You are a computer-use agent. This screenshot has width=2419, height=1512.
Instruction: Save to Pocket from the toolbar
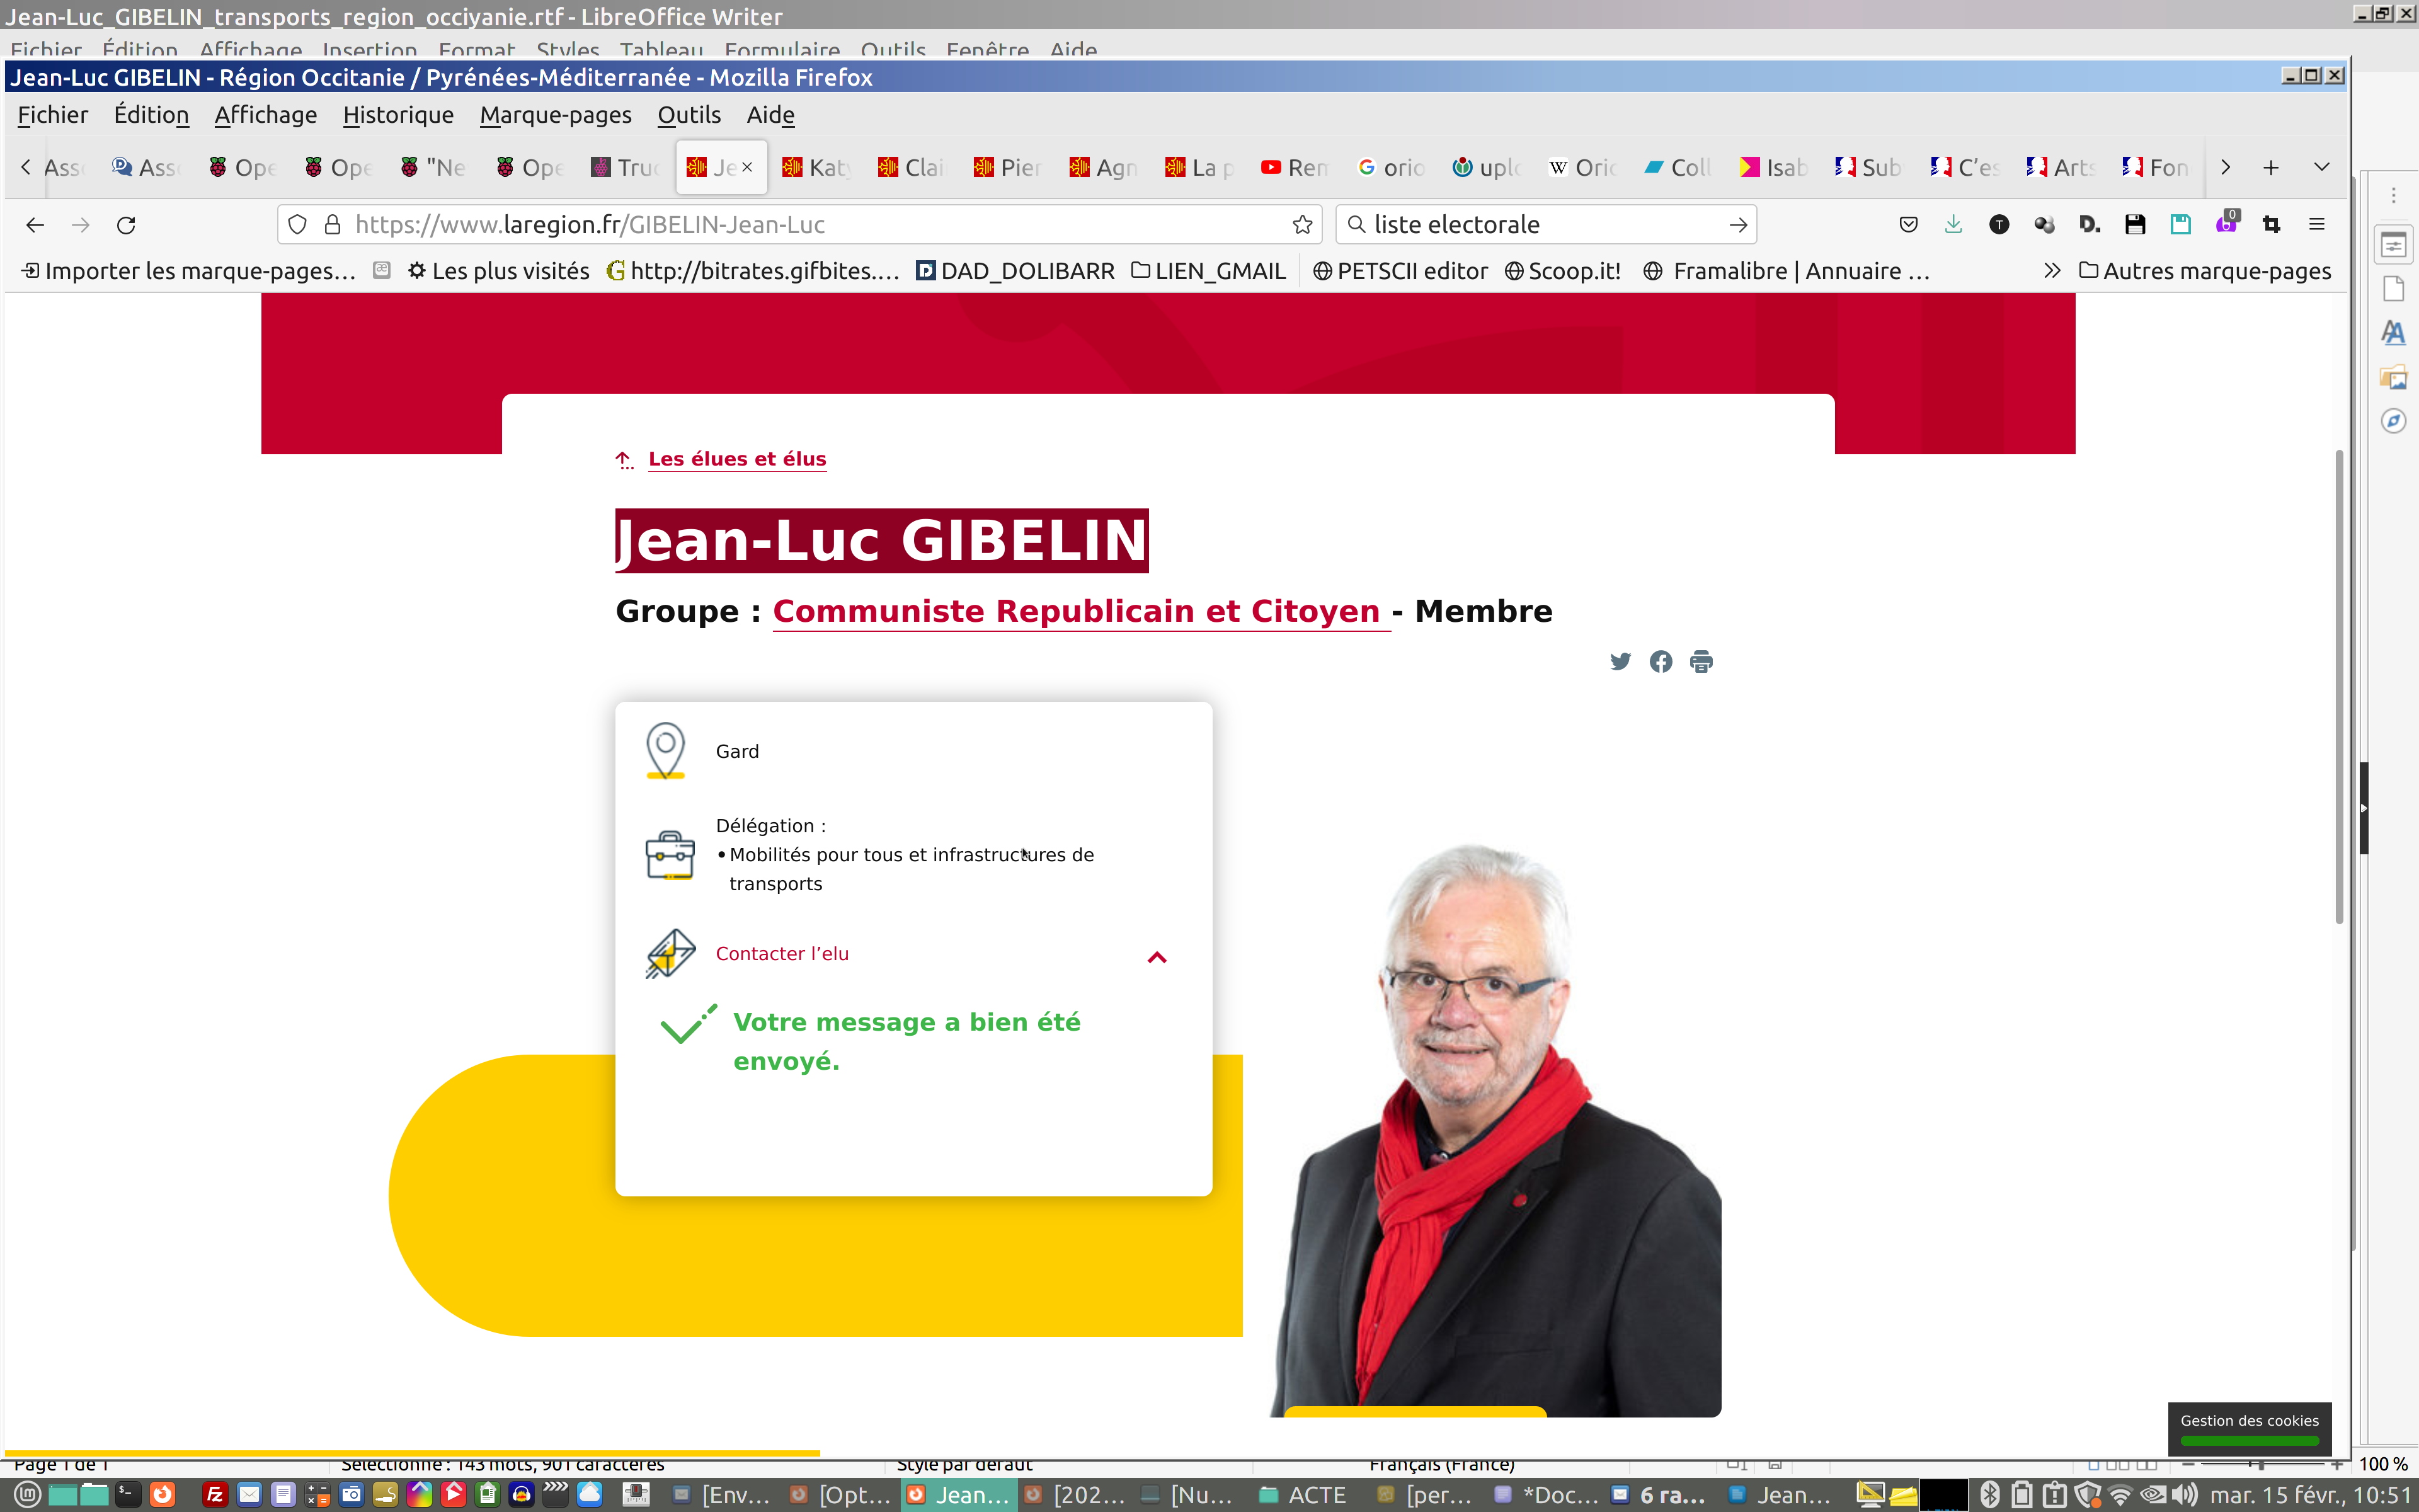(x=1908, y=225)
